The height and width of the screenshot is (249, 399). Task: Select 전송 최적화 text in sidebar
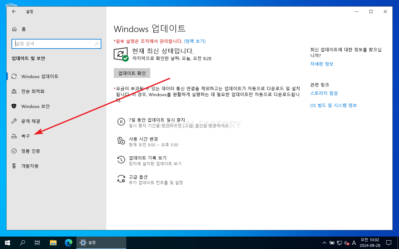tap(33, 91)
